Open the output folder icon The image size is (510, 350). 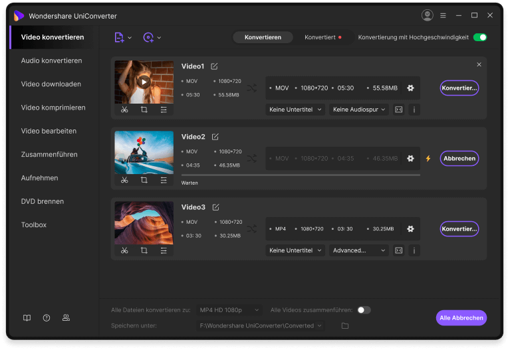(x=344, y=325)
